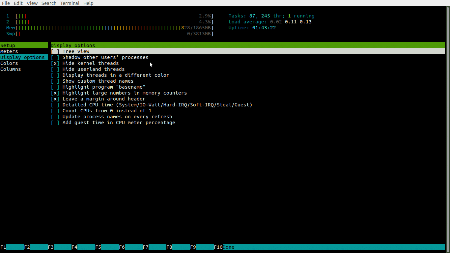
Task: Enable Update process names on every refresh
Action: [x=55, y=117]
